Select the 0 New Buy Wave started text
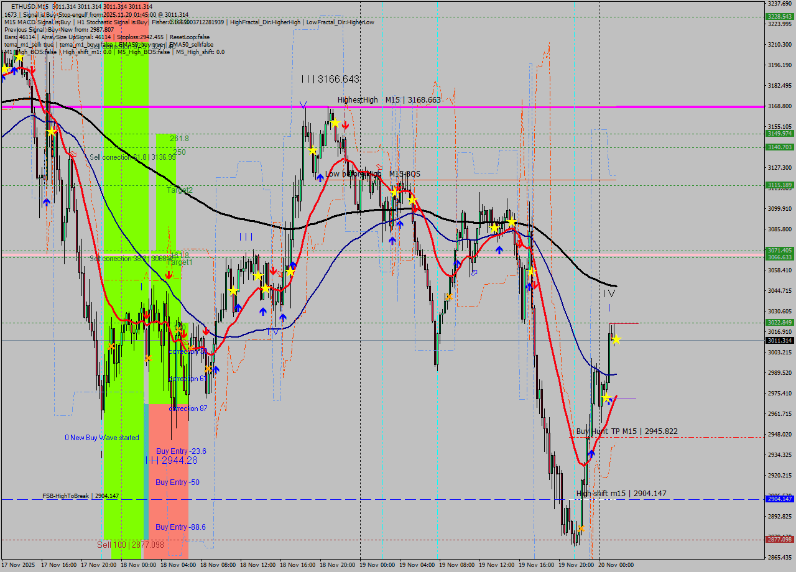The height and width of the screenshot is (572, 796). [x=102, y=438]
